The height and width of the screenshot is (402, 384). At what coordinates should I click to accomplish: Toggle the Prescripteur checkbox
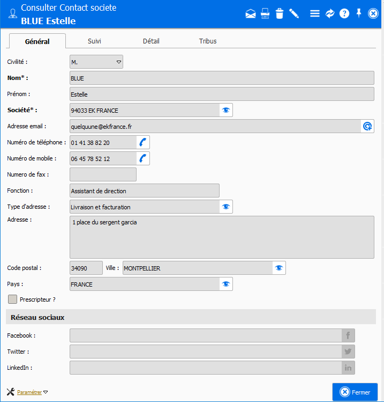[x=13, y=299]
